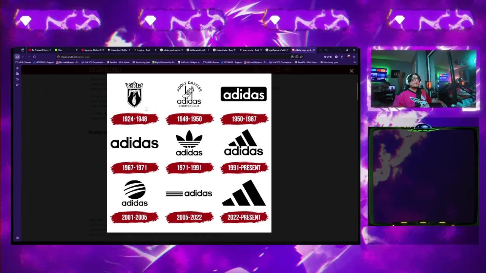Open the profile avatar with the badge
This screenshot has height=273, width=486.
(348, 57)
